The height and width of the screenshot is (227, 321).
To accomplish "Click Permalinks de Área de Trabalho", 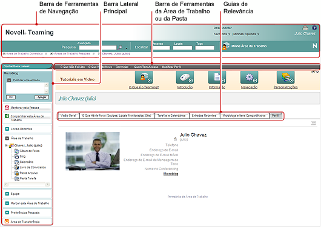I will 188,197.
